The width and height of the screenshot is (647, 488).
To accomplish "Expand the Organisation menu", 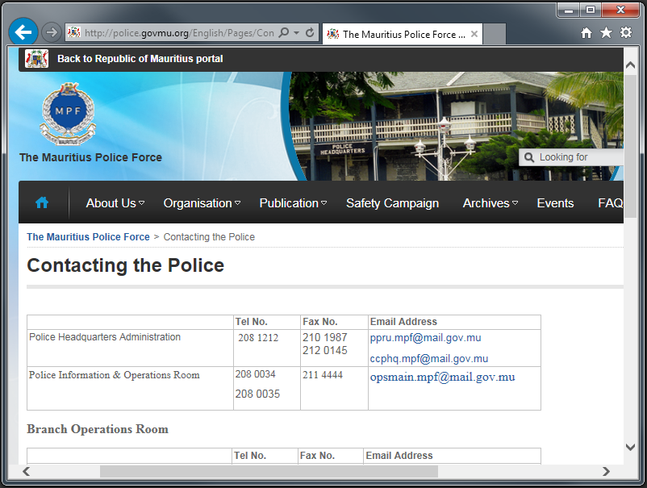I will point(202,203).
